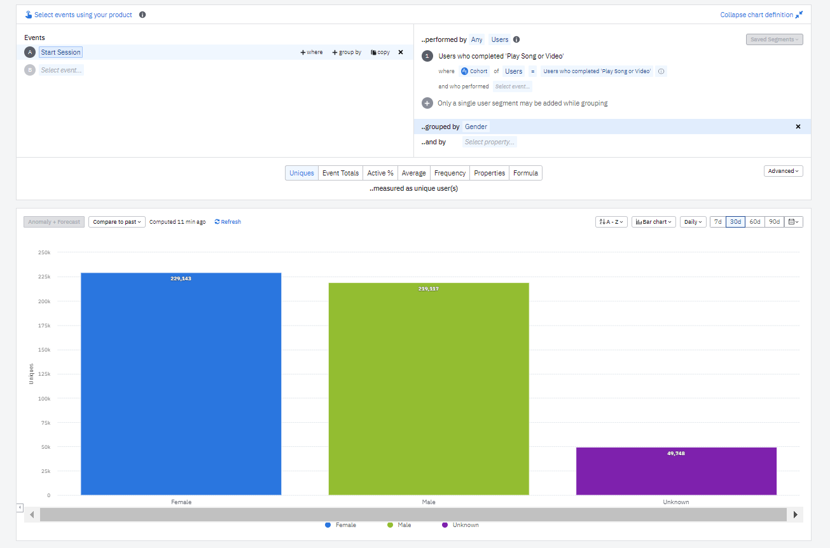Viewport: 830px width, 548px height.
Task: Click the blue Female bar
Action: (181, 384)
